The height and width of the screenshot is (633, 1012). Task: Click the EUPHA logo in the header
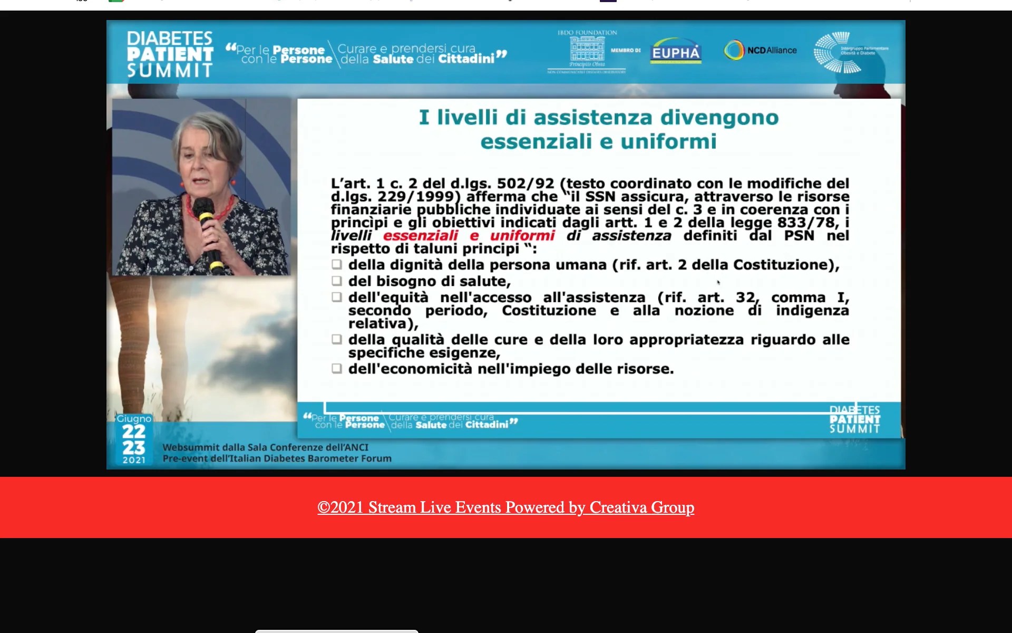coord(676,51)
